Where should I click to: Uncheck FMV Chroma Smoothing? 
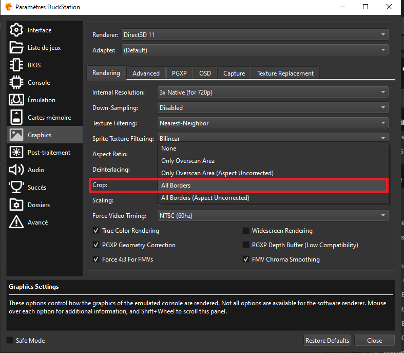[246, 259]
